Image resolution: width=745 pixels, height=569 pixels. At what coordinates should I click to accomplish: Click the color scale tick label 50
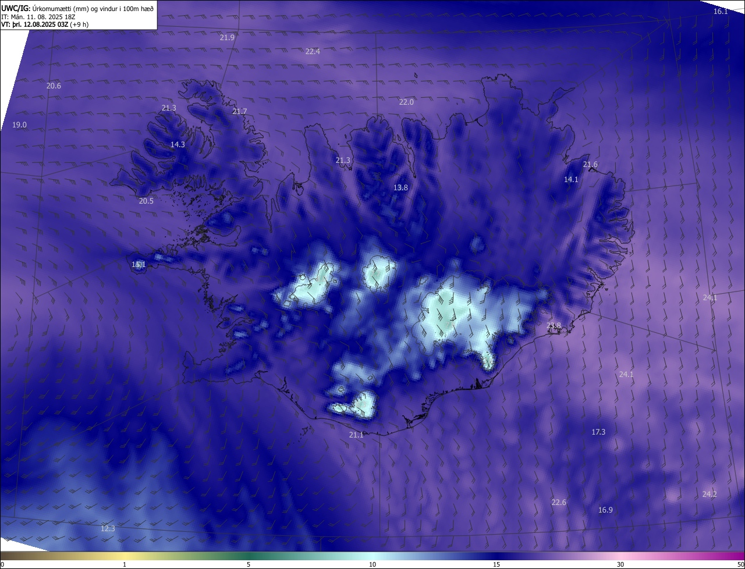click(740, 564)
